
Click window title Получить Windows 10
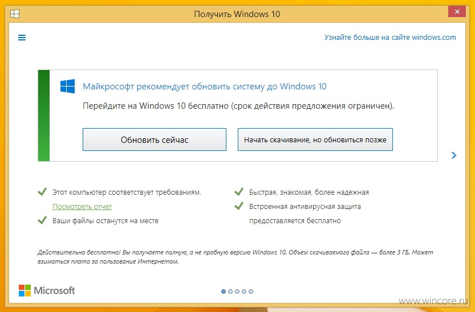[237, 14]
